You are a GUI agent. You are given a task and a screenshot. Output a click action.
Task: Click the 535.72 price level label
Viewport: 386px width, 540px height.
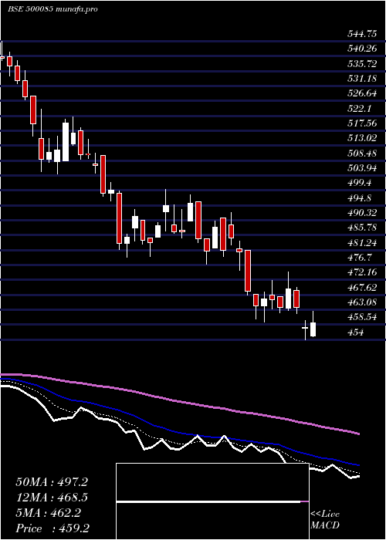(362, 64)
